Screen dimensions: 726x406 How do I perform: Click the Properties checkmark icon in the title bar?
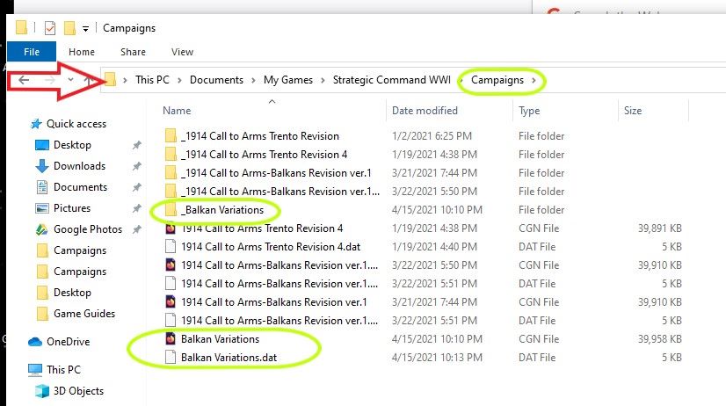point(50,28)
